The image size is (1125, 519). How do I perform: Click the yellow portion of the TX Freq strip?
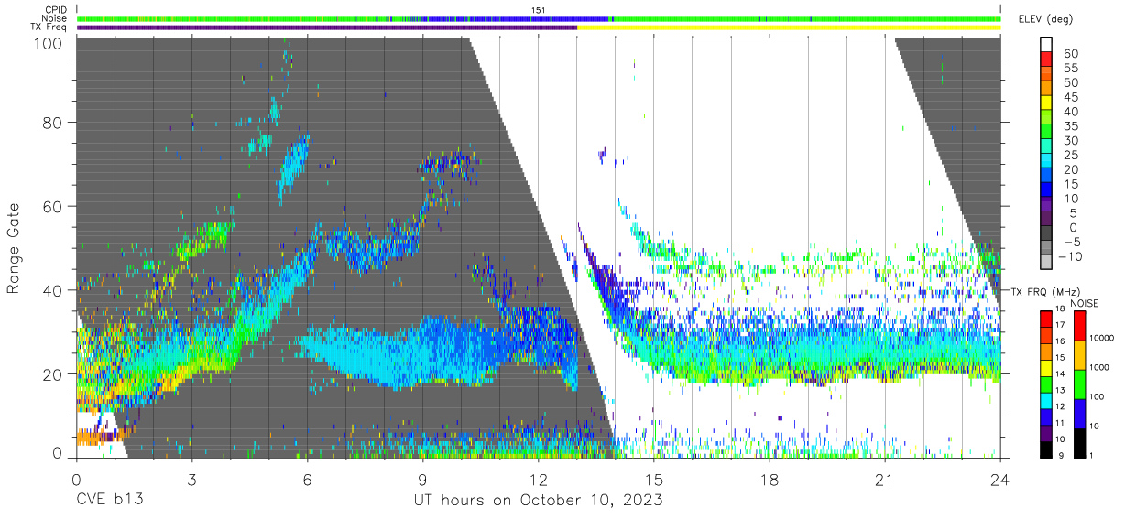789,27
